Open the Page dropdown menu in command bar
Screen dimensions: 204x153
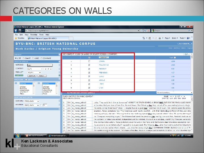tap(167, 38)
